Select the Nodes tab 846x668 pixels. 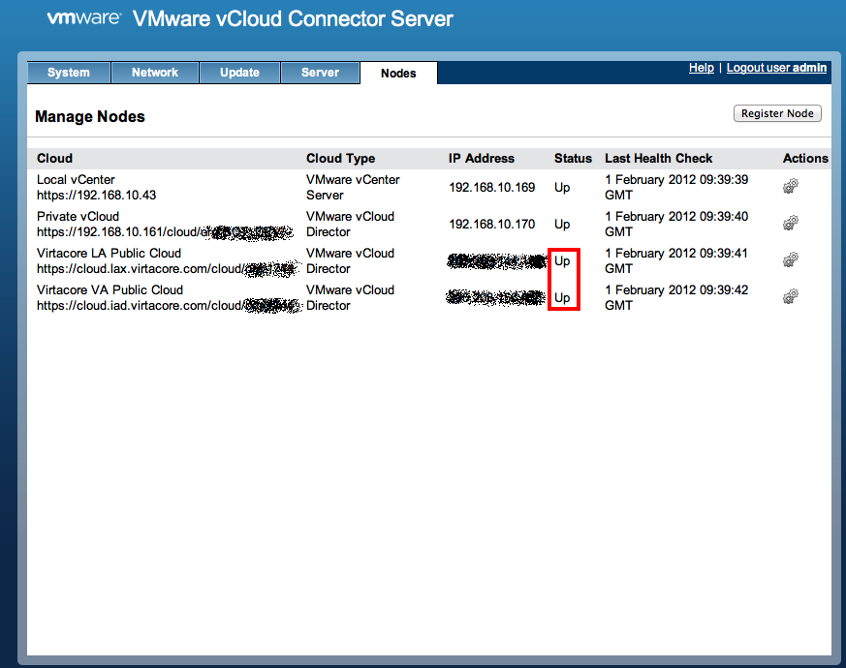(x=398, y=73)
